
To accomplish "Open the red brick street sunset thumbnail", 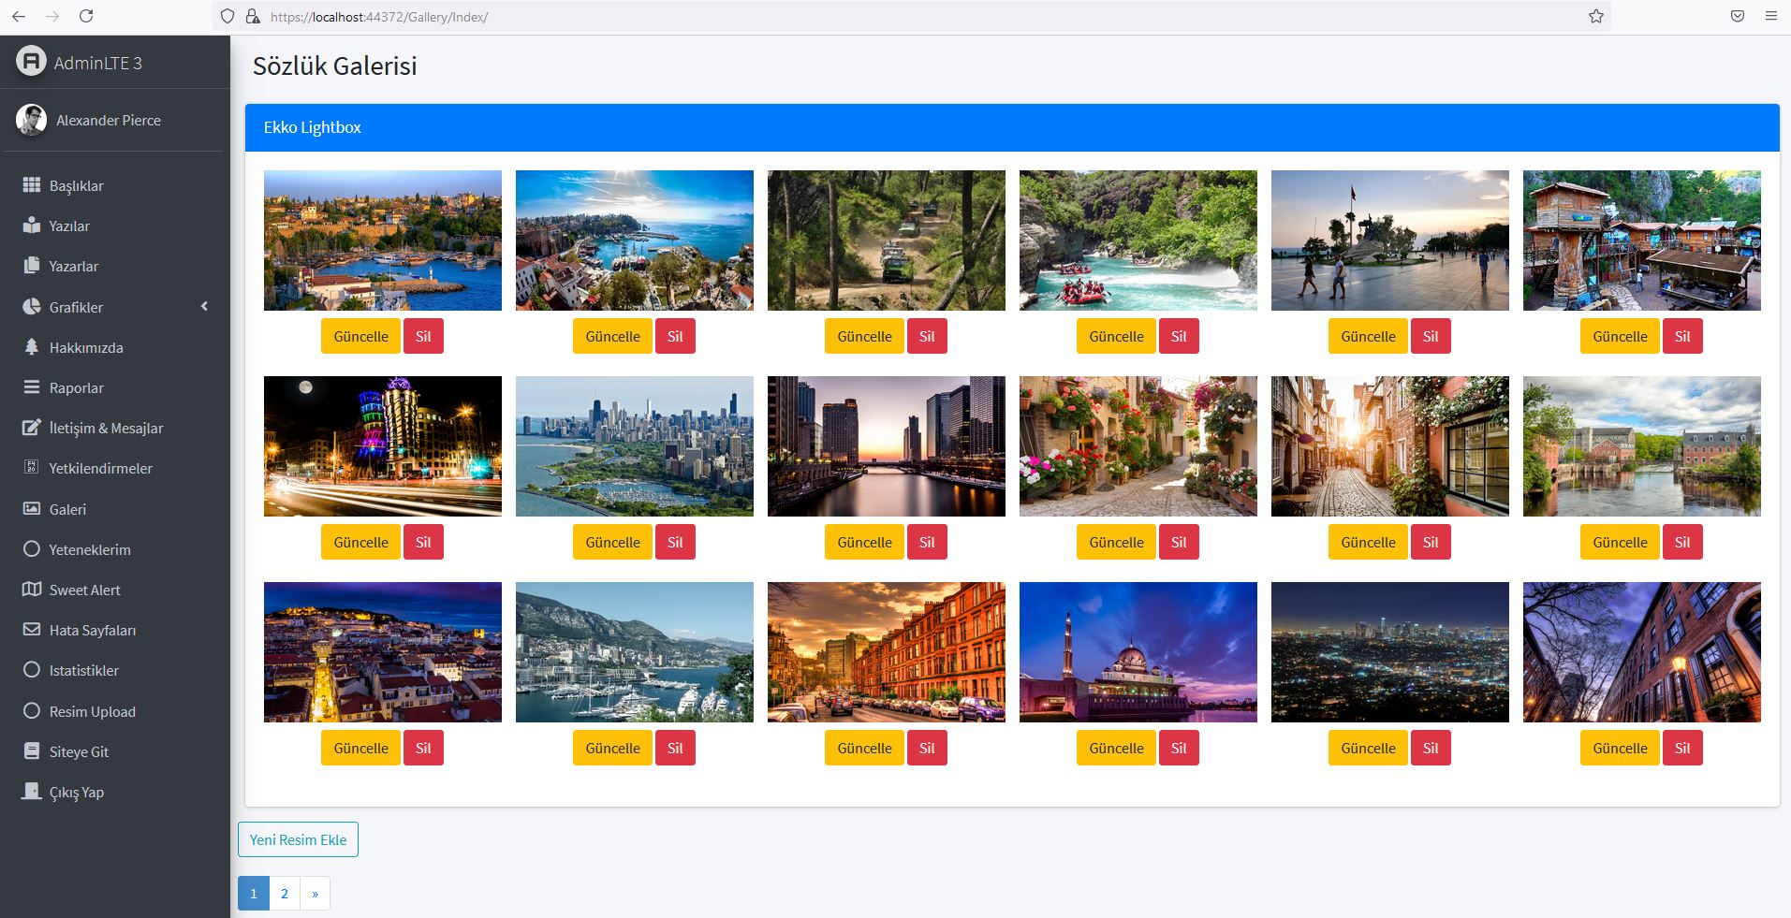I will pos(887,652).
